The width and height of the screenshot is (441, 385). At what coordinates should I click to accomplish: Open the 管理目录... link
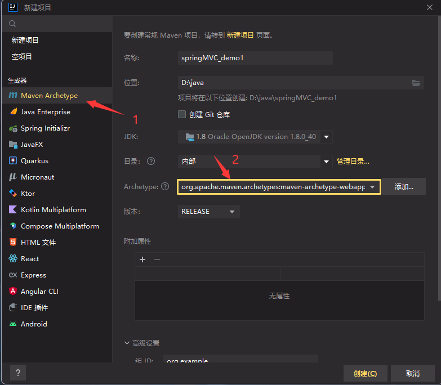(353, 162)
